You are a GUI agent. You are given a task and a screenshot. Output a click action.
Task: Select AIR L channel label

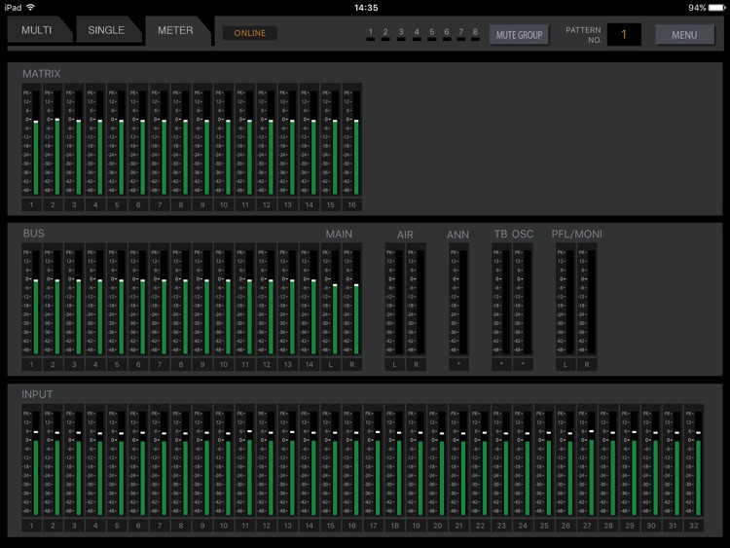[x=394, y=365]
